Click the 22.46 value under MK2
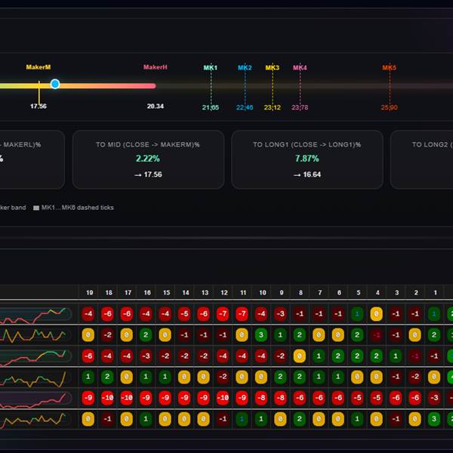 coord(245,107)
